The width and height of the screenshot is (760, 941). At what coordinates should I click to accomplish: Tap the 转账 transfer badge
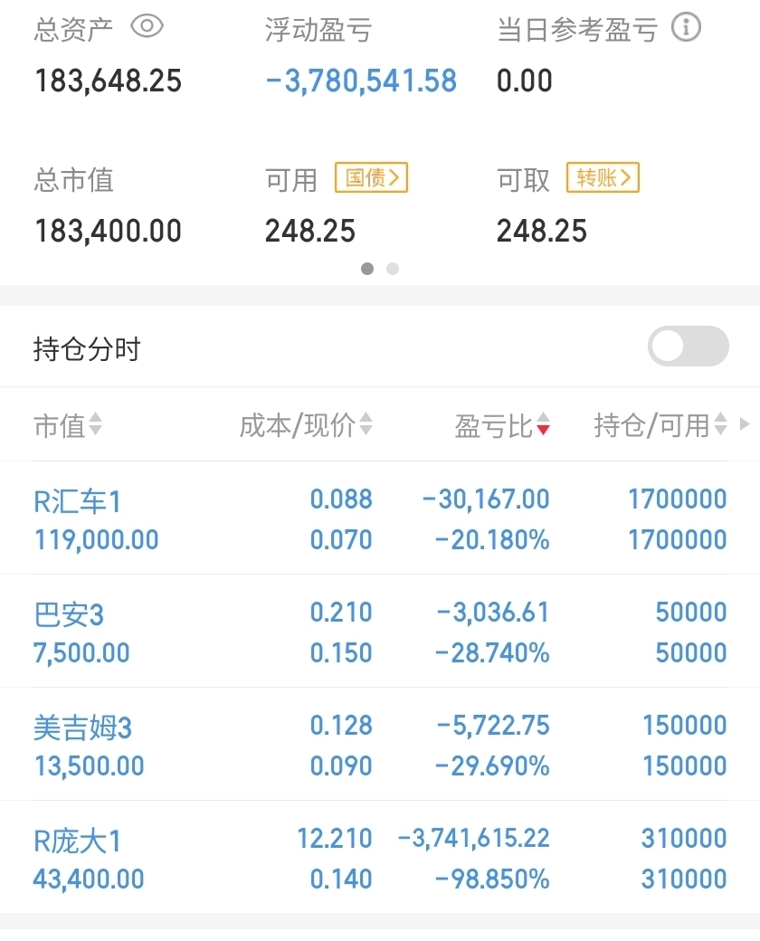click(603, 177)
